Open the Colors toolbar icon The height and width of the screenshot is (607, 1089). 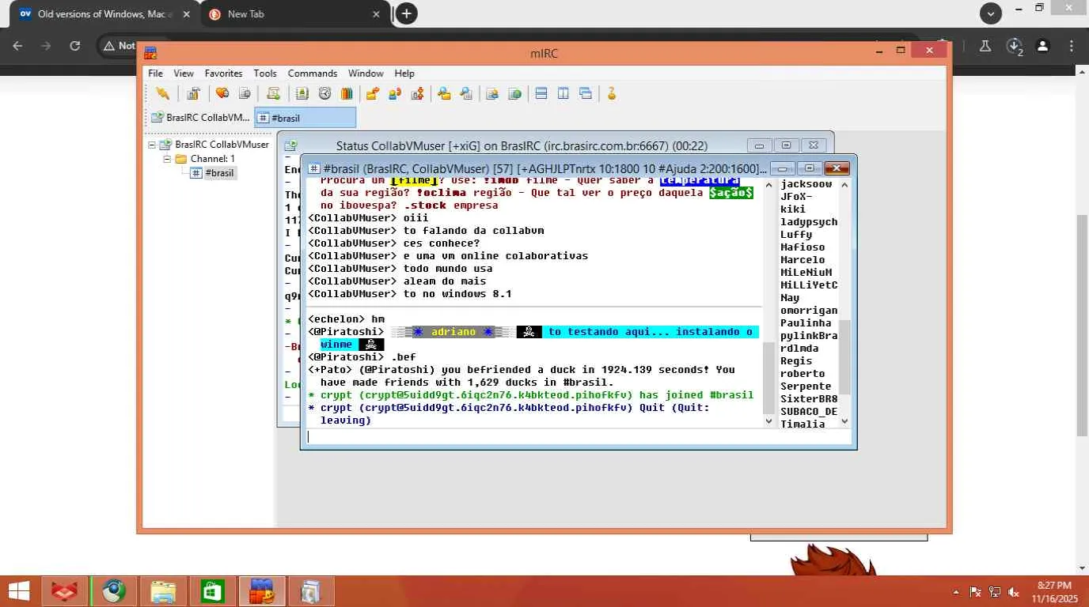pos(347,93)
